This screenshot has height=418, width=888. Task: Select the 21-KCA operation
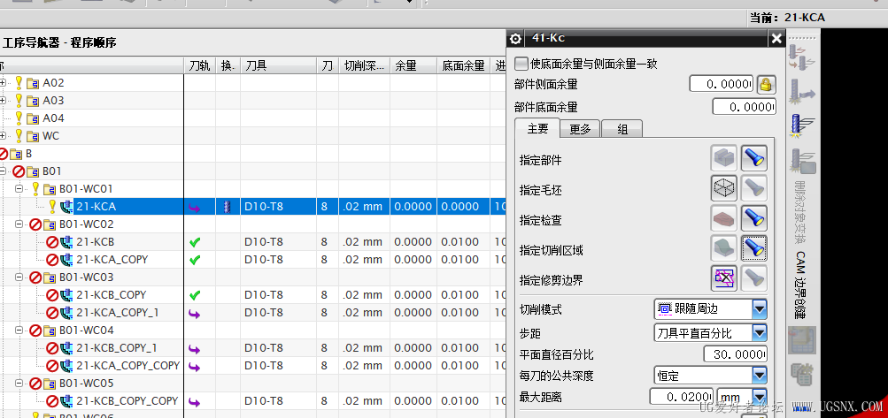pyautogui.click(x=96, y=207)
